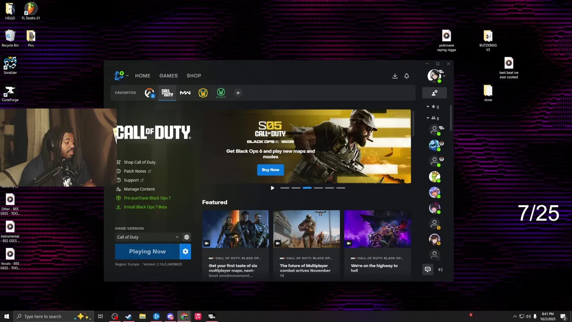Viewport: 572px width, 322px height.
Task: Open the profile avatar dropdown
Action: 436,76
